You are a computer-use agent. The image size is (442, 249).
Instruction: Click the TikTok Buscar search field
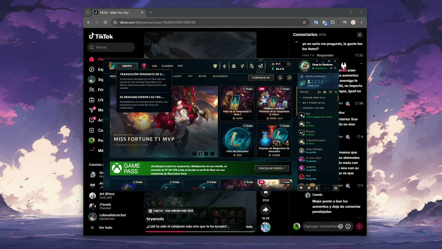pos(111,47)
